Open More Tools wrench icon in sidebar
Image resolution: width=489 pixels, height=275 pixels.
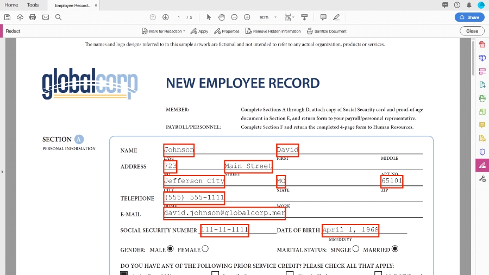(482, 179)
